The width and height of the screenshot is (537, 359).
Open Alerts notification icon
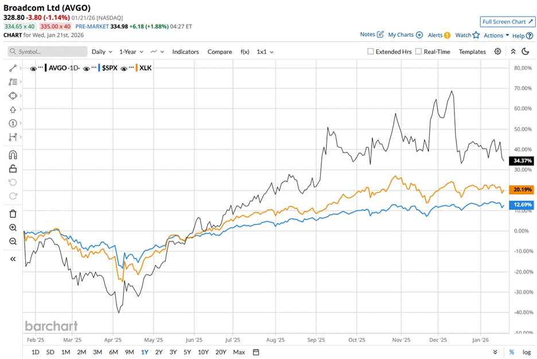[447, 35]
